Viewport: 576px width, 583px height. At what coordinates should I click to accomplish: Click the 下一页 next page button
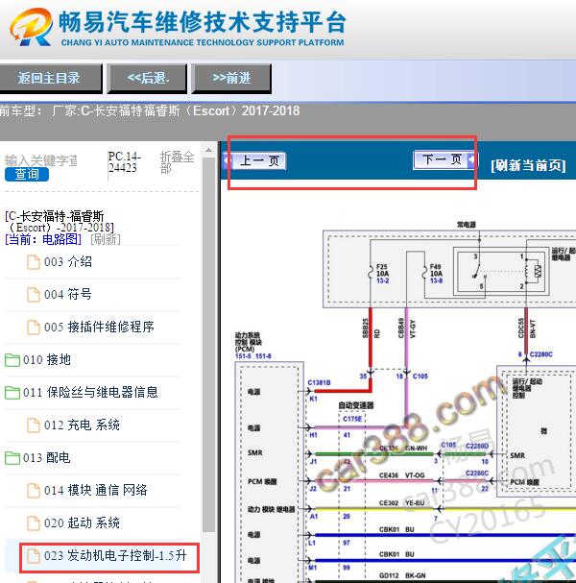pos(444,160)
